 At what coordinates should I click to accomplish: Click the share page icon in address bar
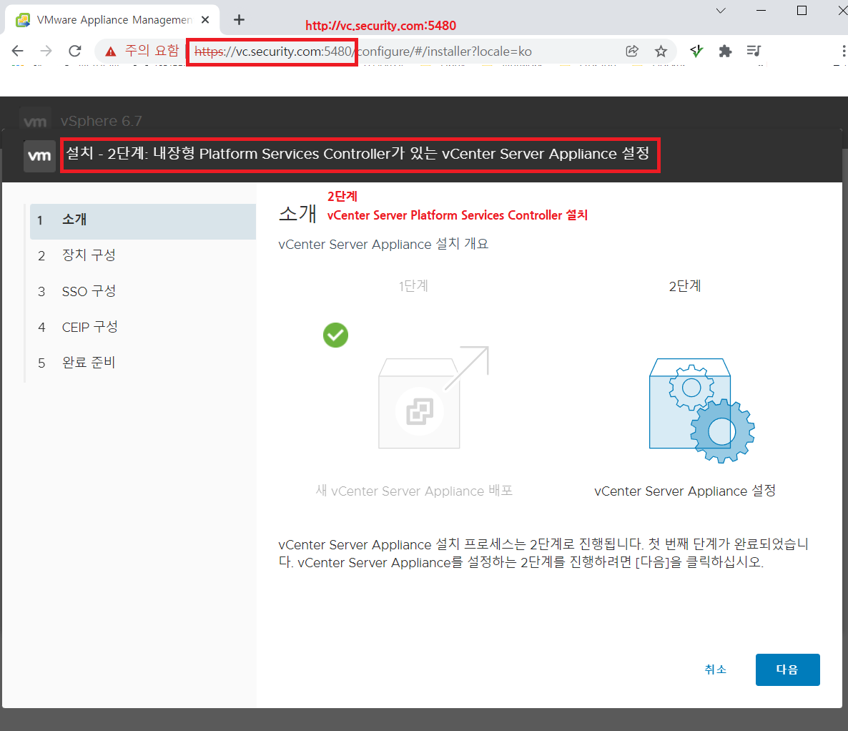[x=631, y=51]
